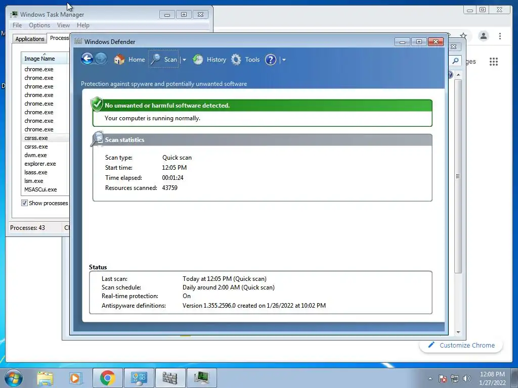
Task: Click the background window vertical scrollbar thumb
Action: 458,176
